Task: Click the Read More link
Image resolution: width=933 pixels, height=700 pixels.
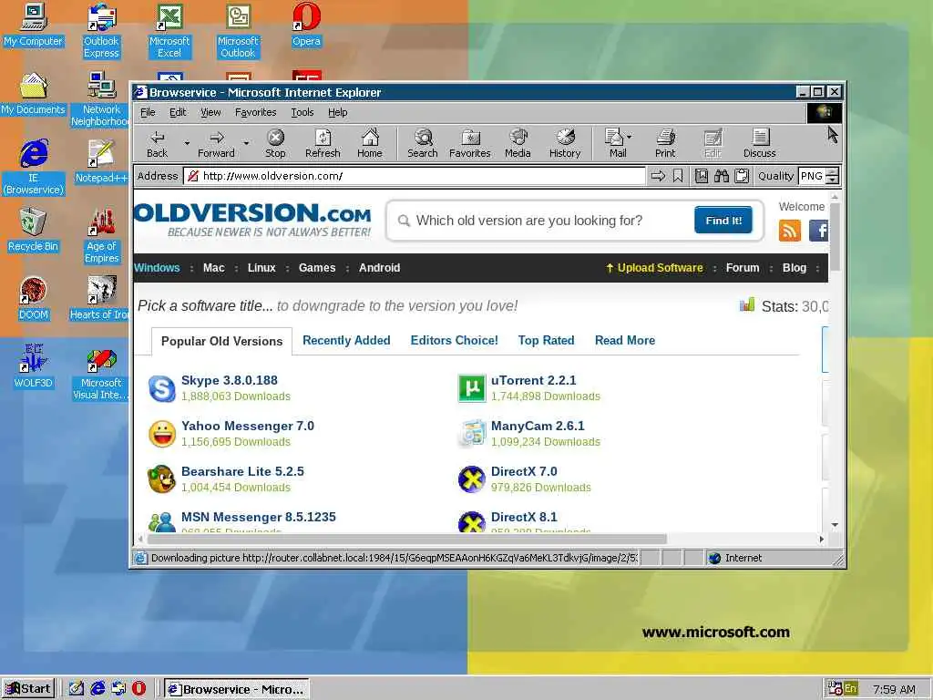Action: (x=625, y=340)
